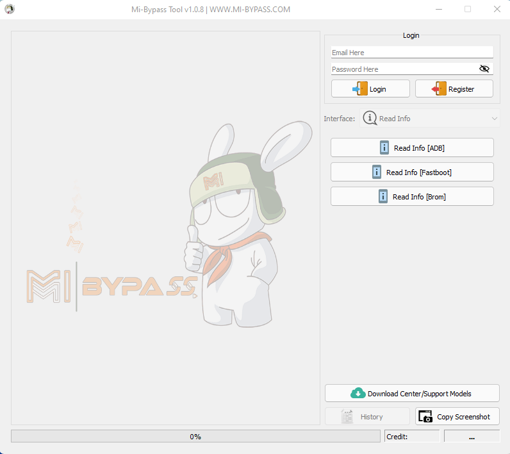Click the info speech-bubble icon in Interface dropdown

click(x=370, y=118)
